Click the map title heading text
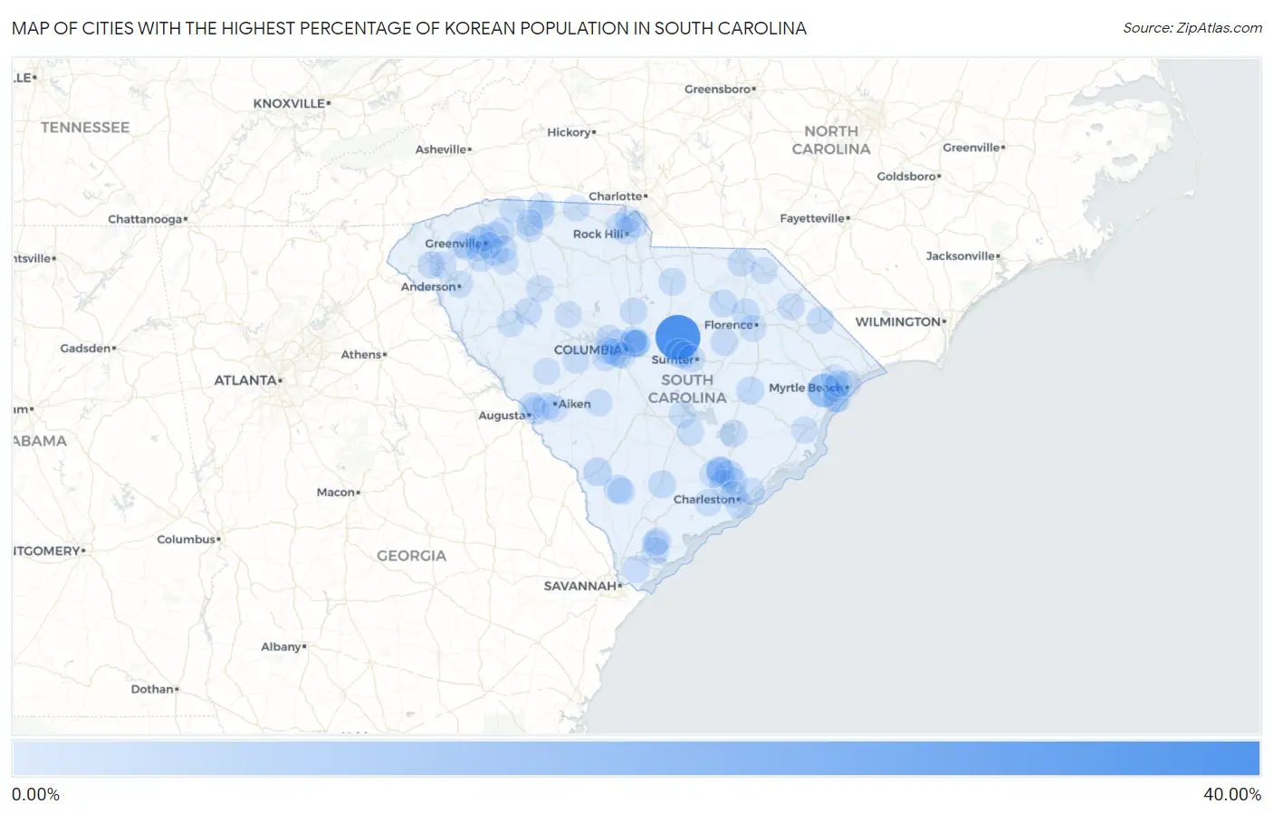Image resolution: width=1273 pixels, height=814 pixels. click(x=409, y=28)
